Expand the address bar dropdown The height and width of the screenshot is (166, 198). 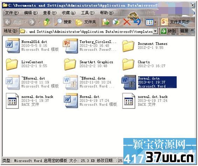[x=156, y=31]
